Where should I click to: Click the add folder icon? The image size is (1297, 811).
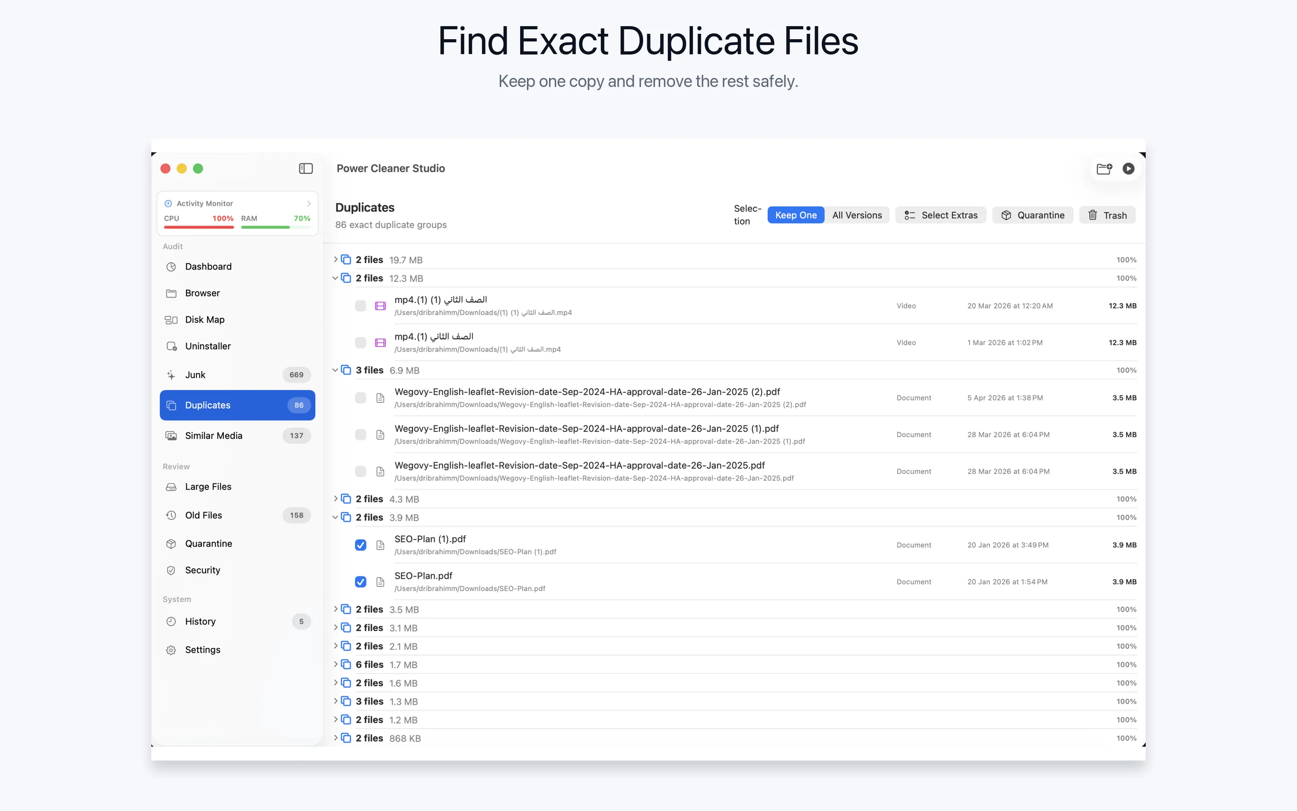pos(1104,169)
